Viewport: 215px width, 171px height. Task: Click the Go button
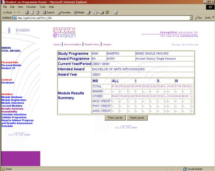tap(199, 18)
